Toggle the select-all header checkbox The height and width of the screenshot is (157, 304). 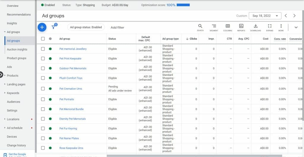point(43,39)
